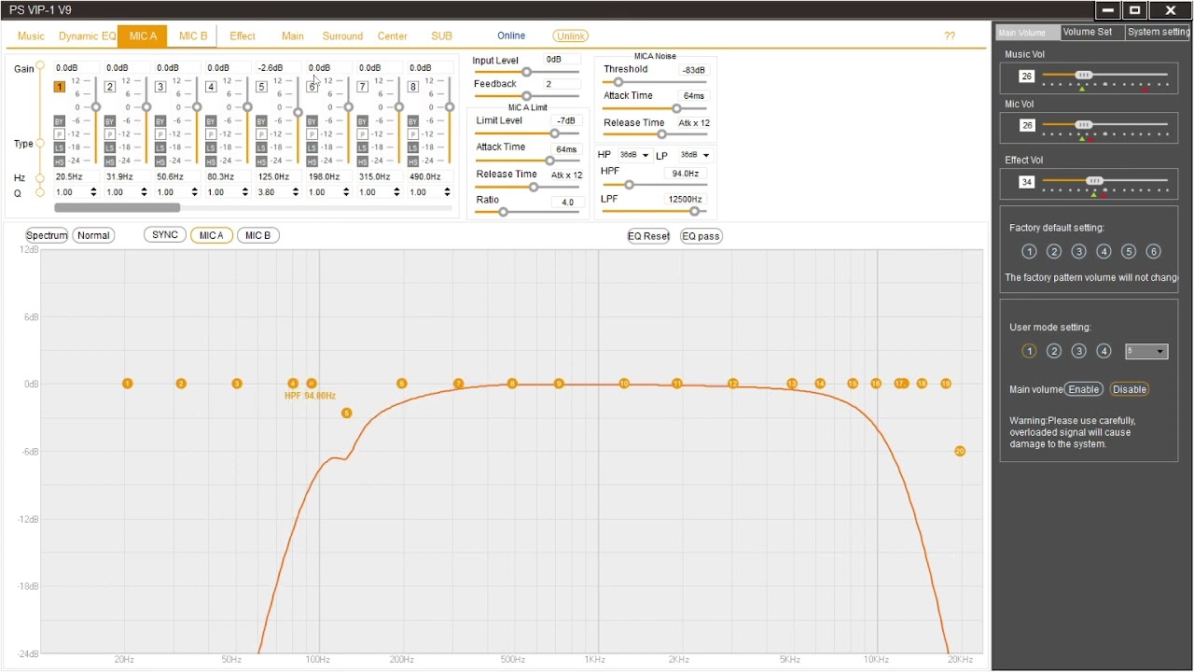Choose user mode setting 4

point(1104,351)
